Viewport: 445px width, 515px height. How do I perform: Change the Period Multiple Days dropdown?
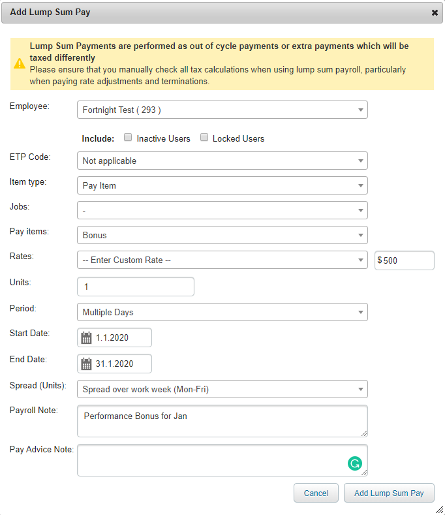click(x=222, y=312)
